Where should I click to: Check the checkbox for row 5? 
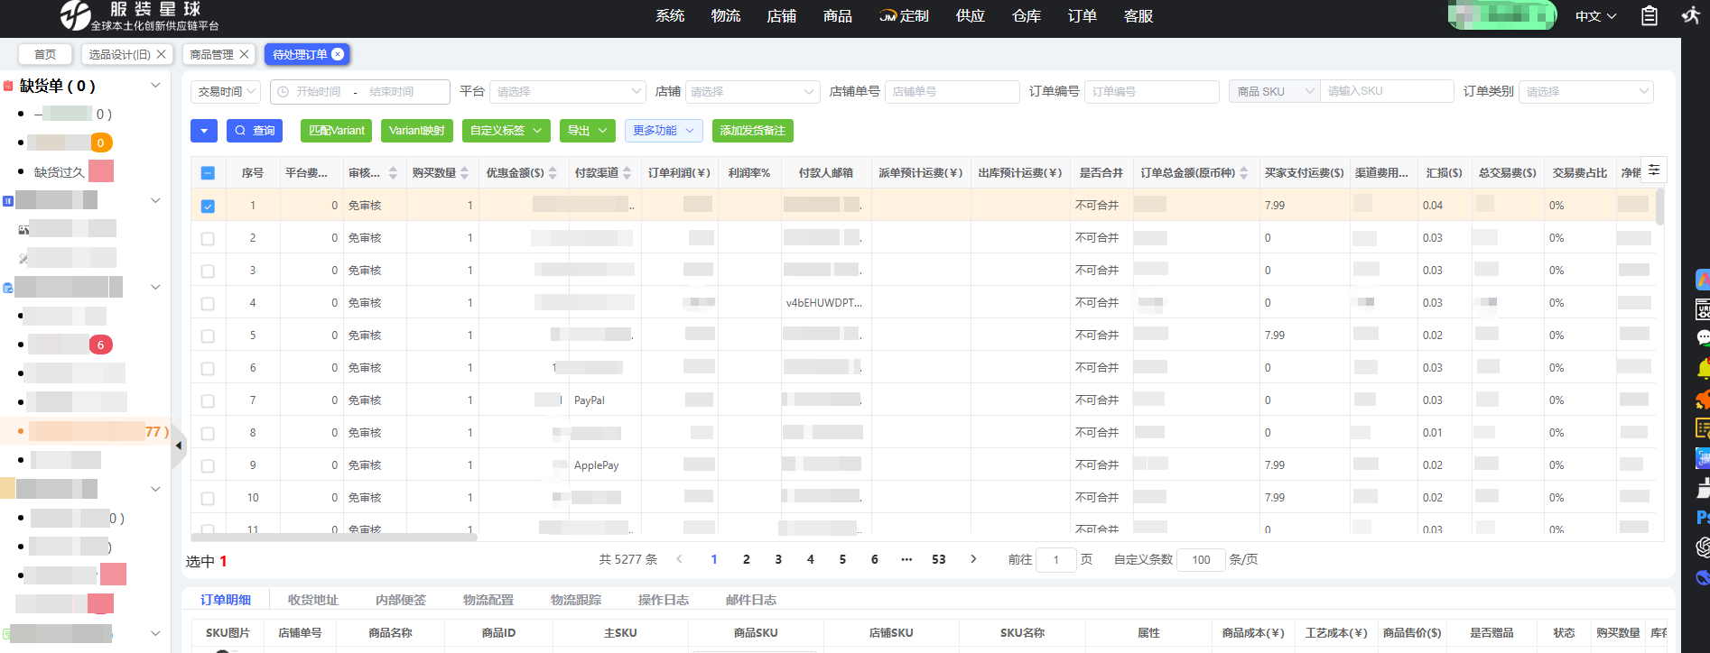208,336
